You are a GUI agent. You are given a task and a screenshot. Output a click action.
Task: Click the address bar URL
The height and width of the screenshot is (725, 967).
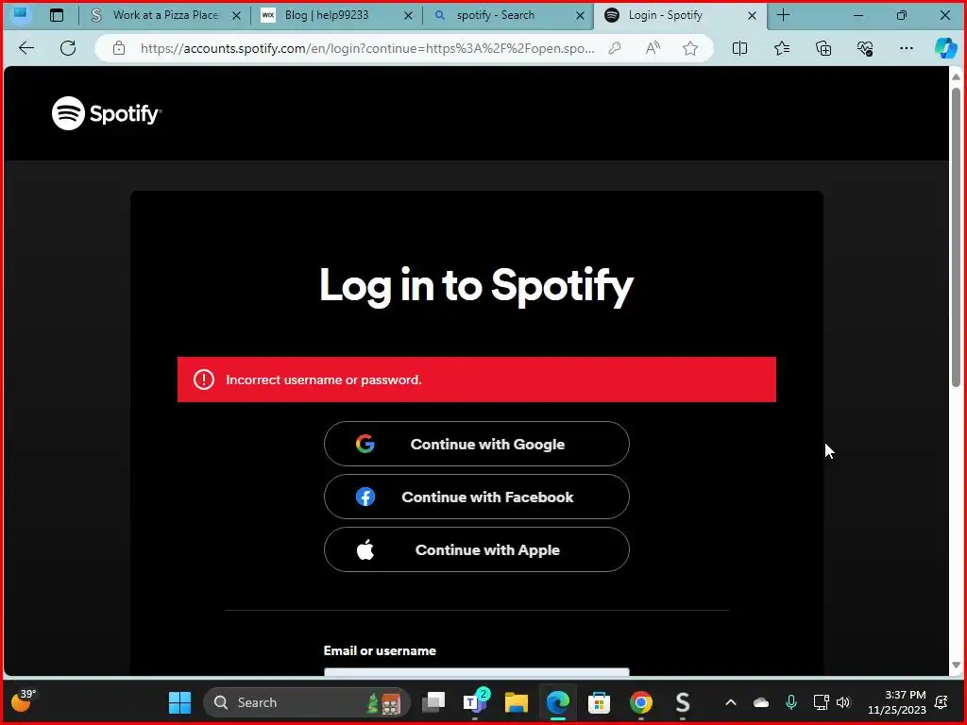point(367,48)
